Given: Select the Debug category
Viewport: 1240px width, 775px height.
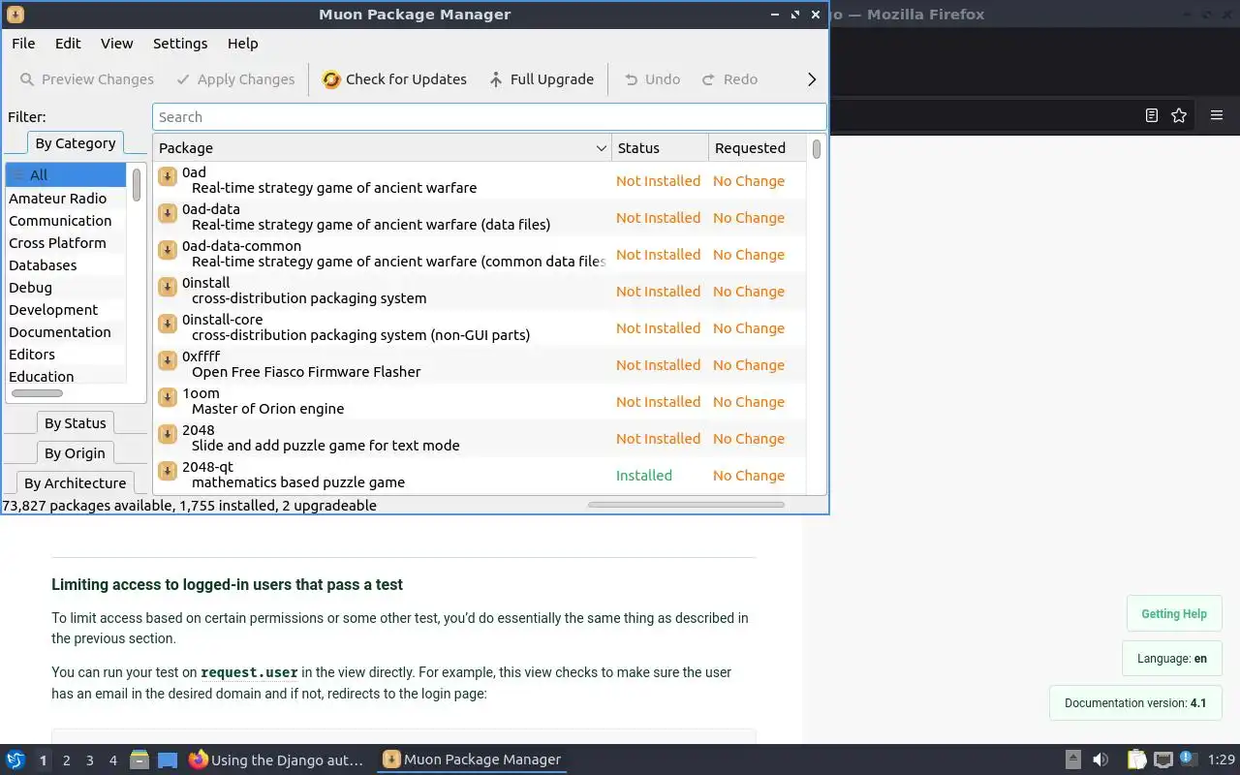Looking at the screenshot, I should click(x=66, y=288).
